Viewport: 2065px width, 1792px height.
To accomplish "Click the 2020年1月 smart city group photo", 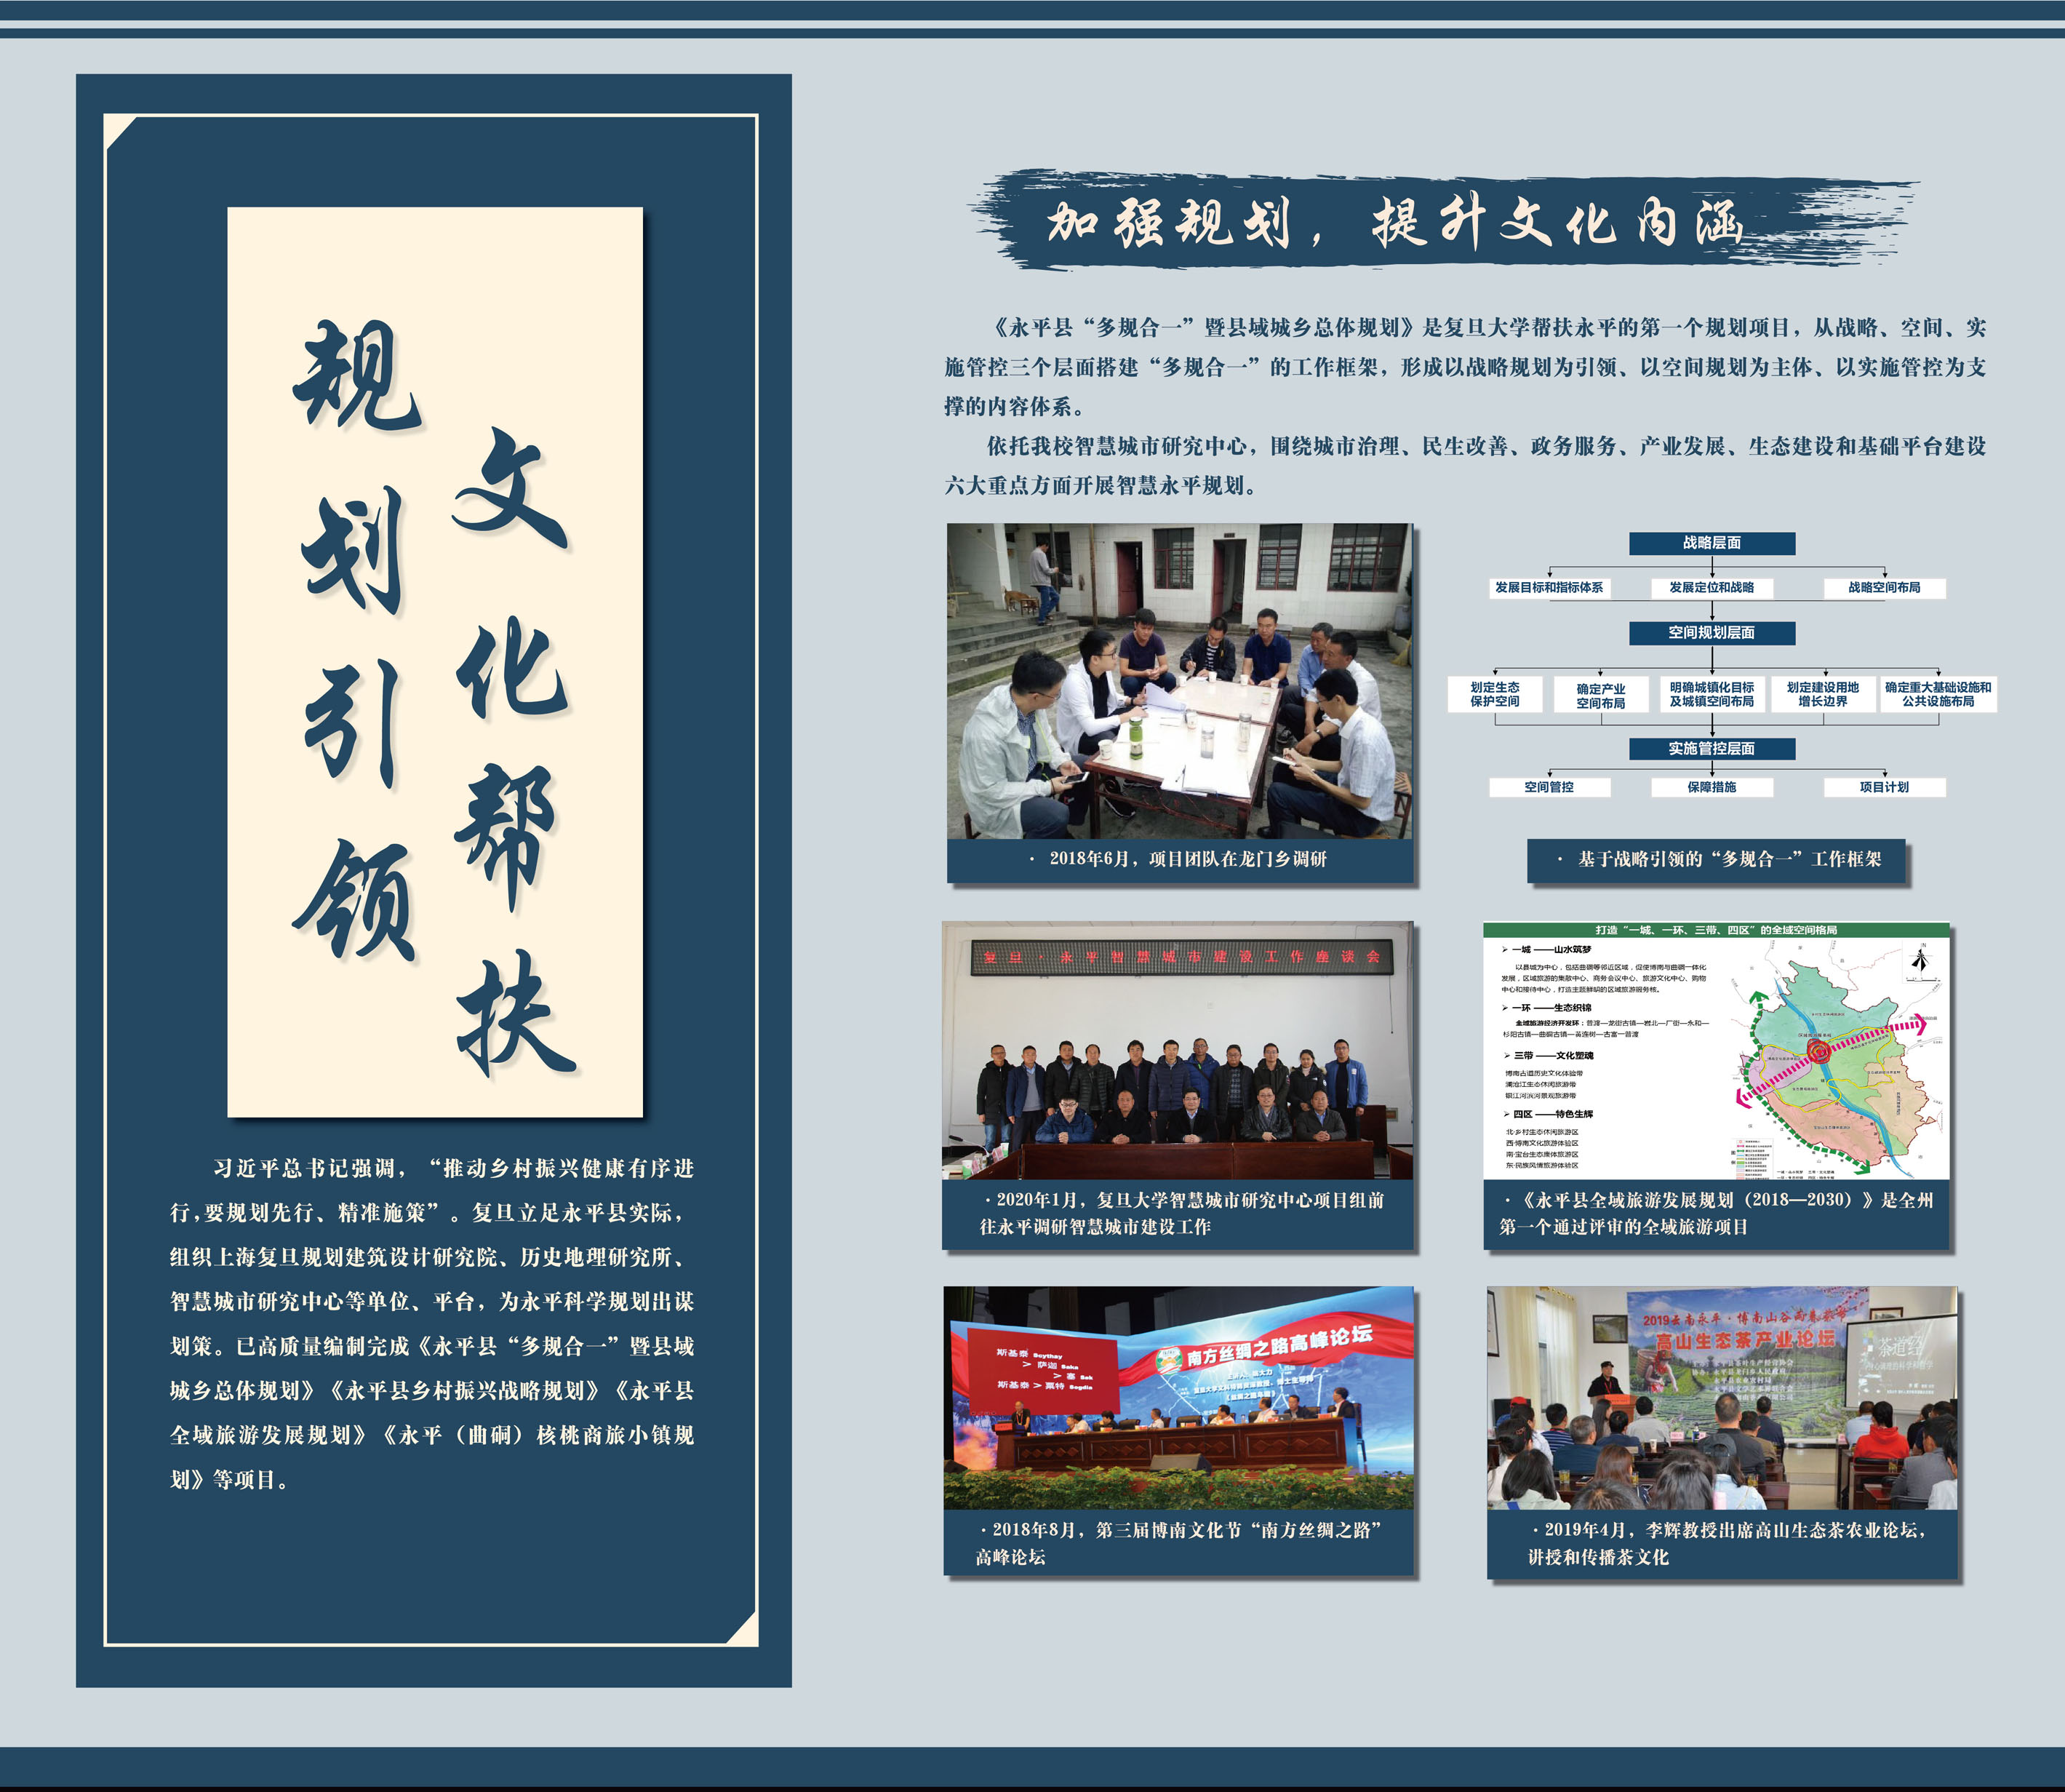I will pyautogui.click(x=1178, y=1050).
